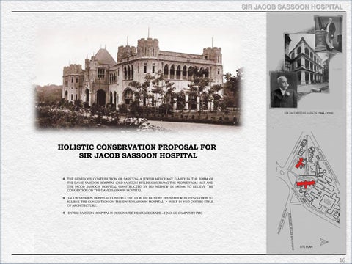Image resolution: width=352 pixels, height=264 pixels.
Task: Click the 'SITE PLAN' label
Action: tap(306, 247)
